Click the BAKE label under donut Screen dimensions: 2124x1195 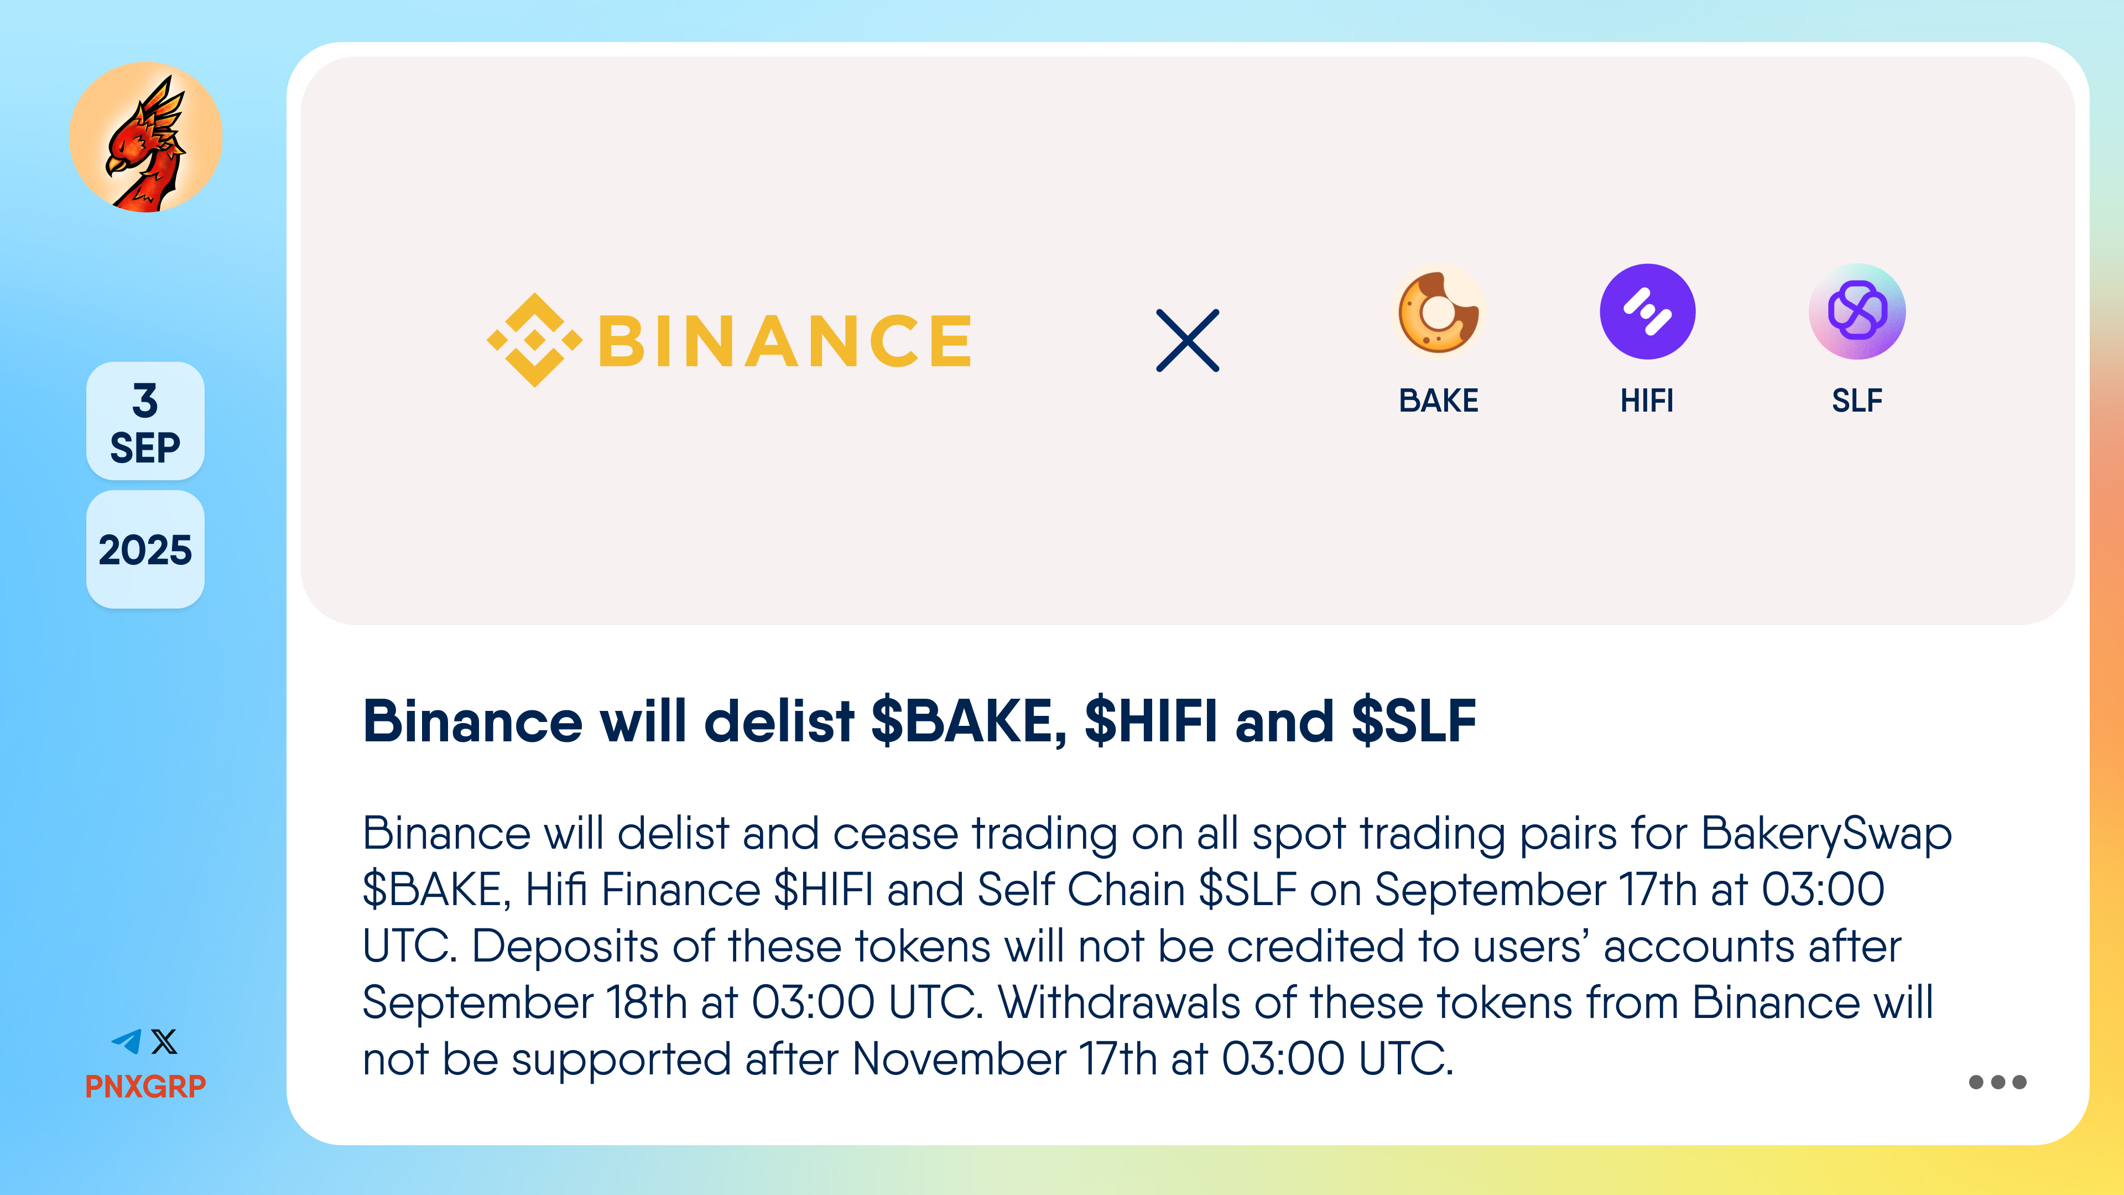pos(1439,401)
